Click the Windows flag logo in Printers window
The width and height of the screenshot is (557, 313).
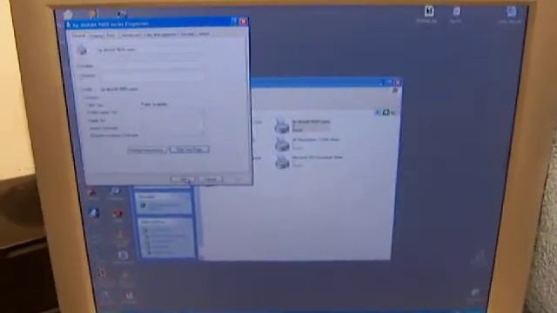click(x=394, y=91)
